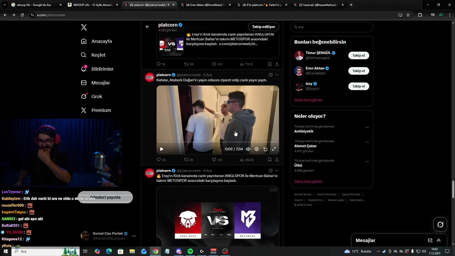
Task: Like the post showing 2 B likes
Action: [x=217, y=160]
